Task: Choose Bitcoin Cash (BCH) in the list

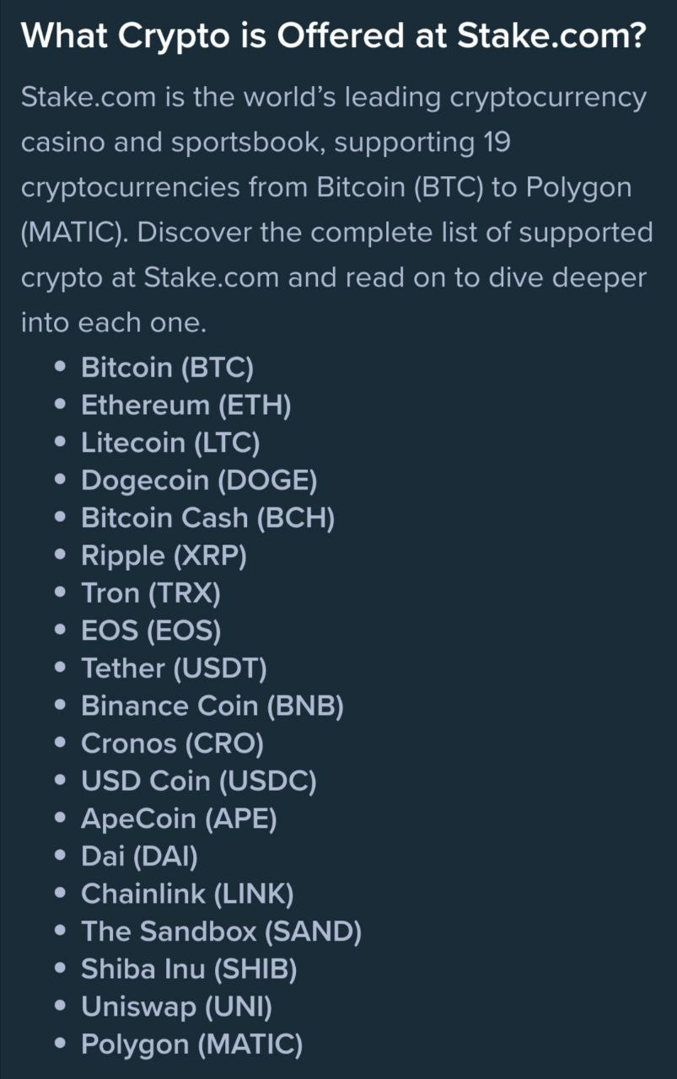Action: (207, 518)
